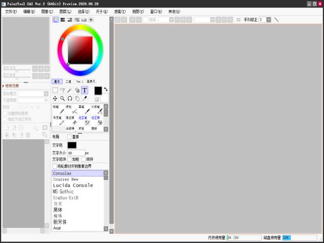The image size is (324, 243).
Task: Select the rectangular selection tool
Action: pos(55,90)
